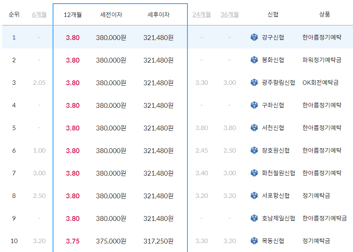
Task: Sort by the 36개월 column header
Action: 230,15
